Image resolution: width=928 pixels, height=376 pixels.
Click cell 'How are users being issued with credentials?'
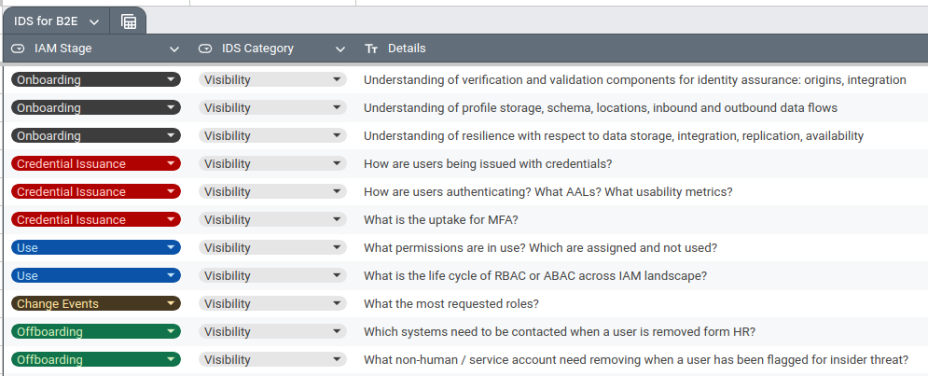click(488, 164)
